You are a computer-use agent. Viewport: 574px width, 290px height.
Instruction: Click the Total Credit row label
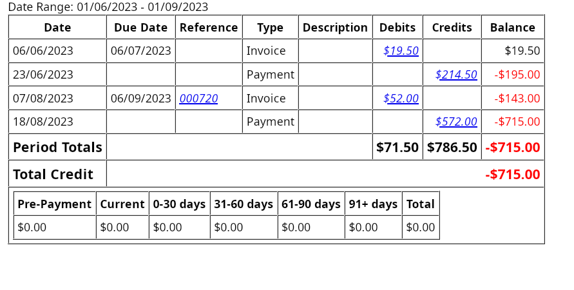pyautogui.click(x=53, y=175)
